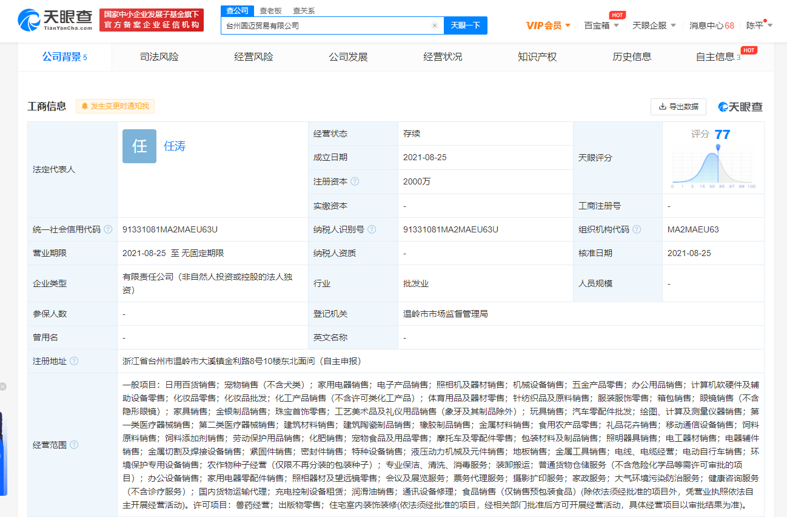Viewport: 787px width, 517px height.
Task: Click help icon beside 组织机构代码
Action: click(636, 229)
